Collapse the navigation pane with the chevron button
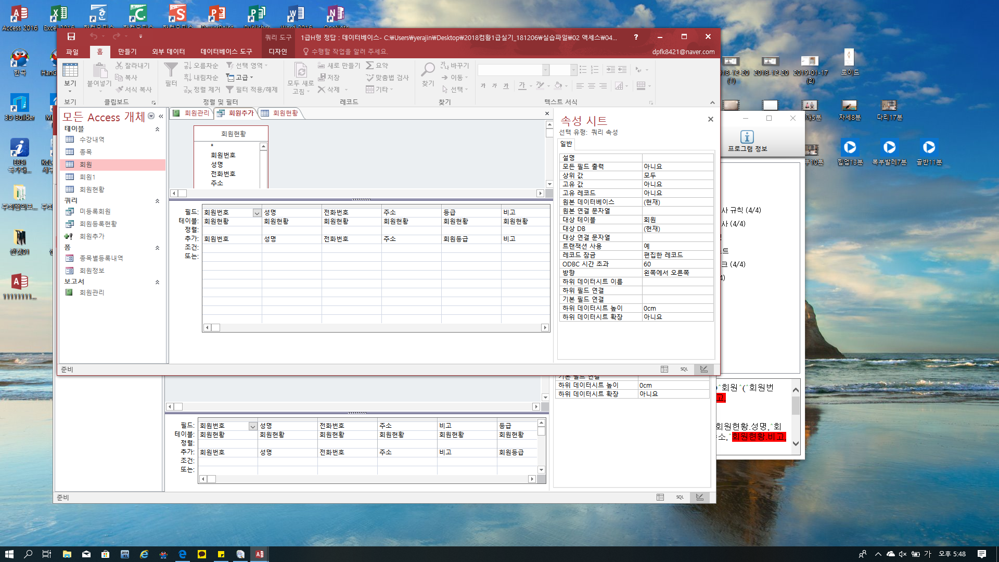The image size is (999, 562). (x=161, y=117)
